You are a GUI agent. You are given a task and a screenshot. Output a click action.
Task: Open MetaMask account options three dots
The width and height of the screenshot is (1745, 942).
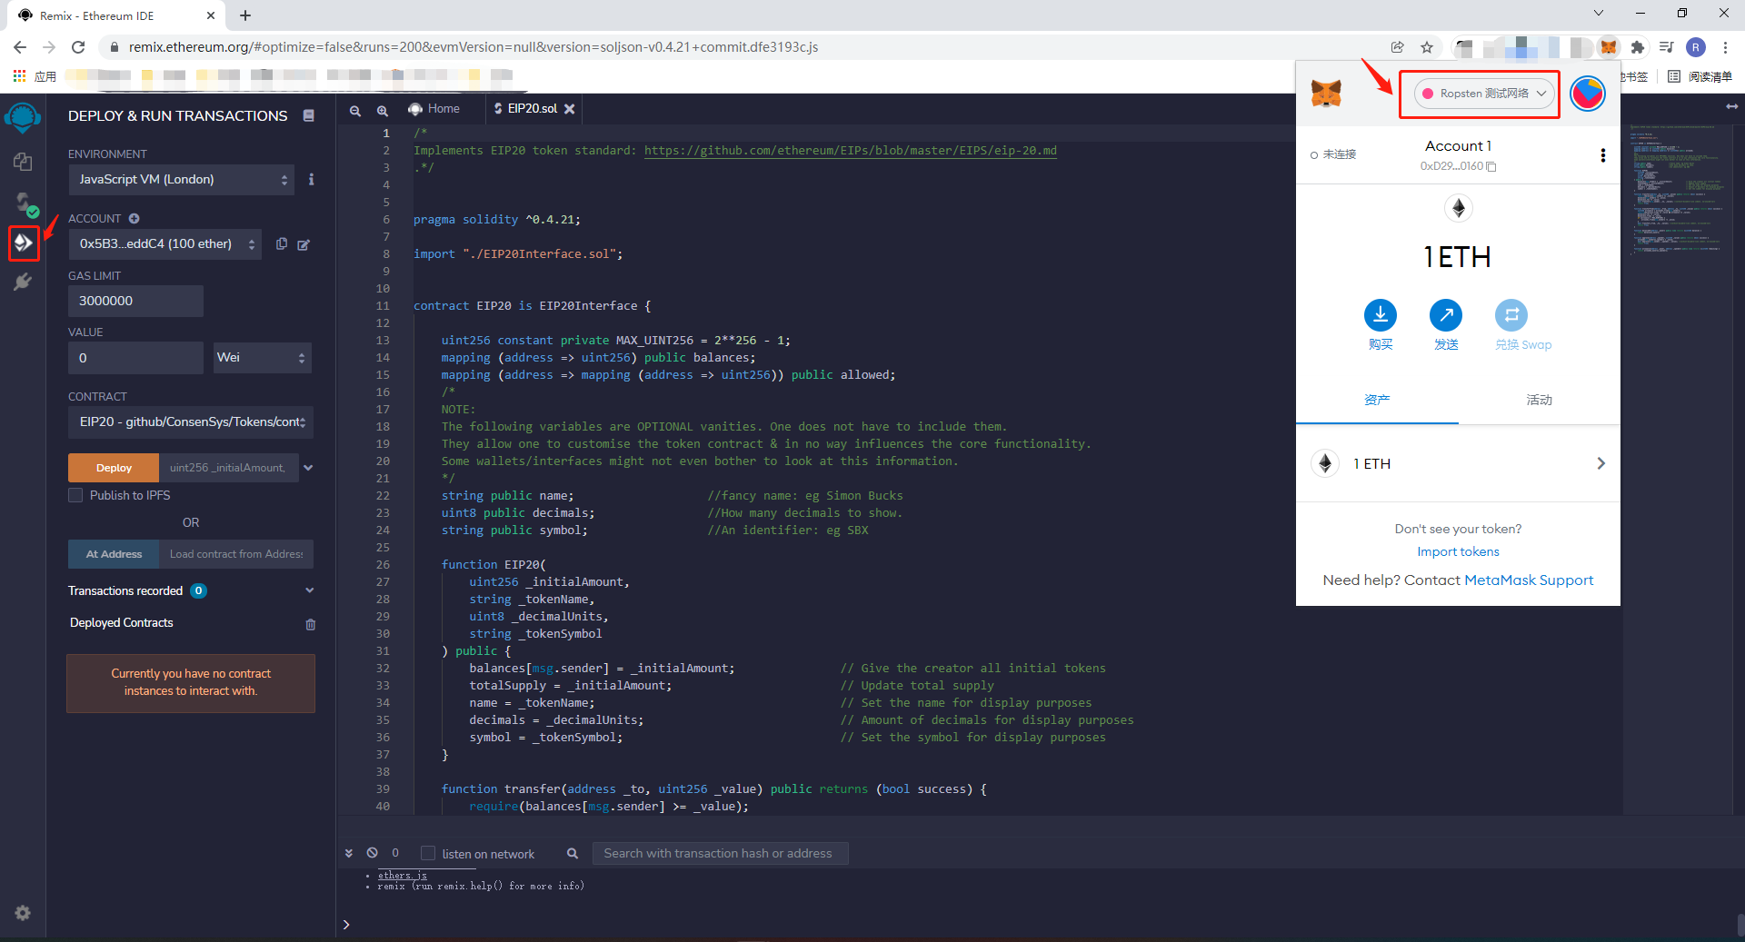[x=1602, y=155]
